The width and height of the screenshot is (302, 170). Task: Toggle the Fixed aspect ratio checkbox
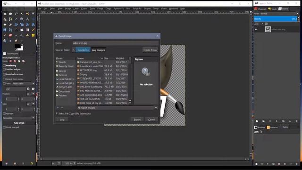pyautogui.click(x=4, y=84)
